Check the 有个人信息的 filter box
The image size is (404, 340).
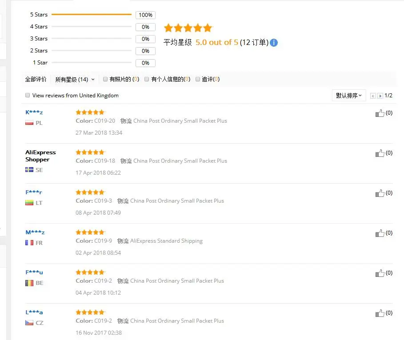tap(147, 79)
